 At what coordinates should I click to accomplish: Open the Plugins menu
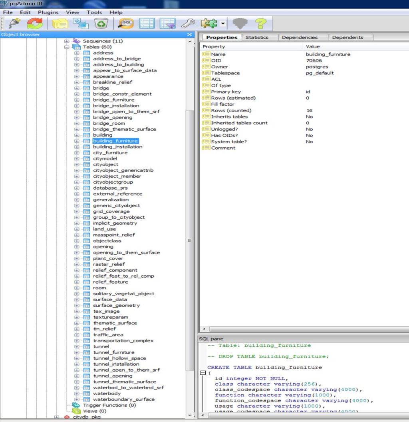click(48, 12)
